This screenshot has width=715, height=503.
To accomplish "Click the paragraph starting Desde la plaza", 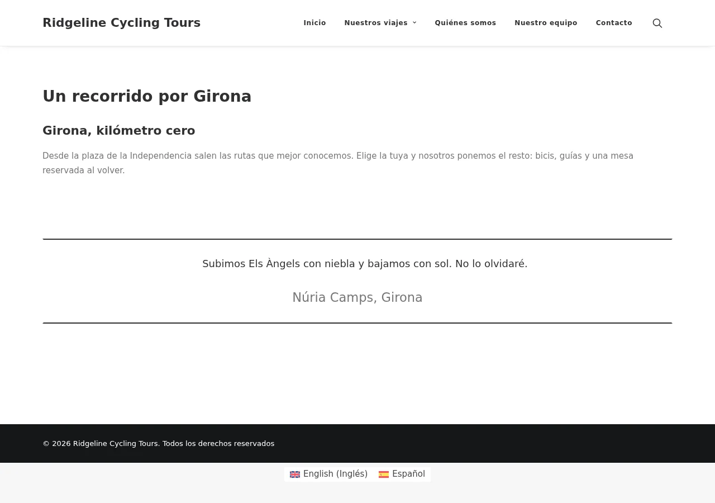I will click(338, 163).
